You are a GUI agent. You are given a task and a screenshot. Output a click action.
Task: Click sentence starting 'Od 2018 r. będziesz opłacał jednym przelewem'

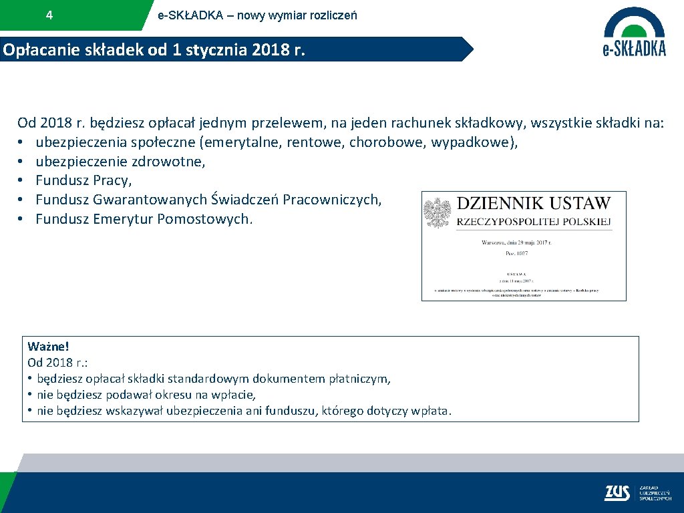(341, 123)
